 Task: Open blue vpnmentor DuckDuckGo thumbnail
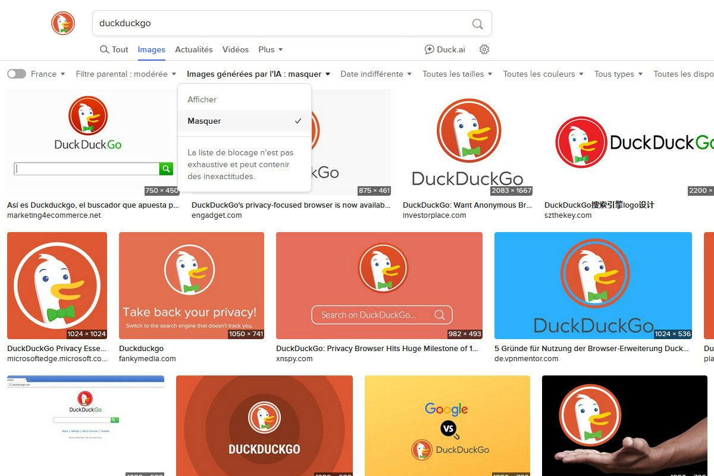coord(593,286)
